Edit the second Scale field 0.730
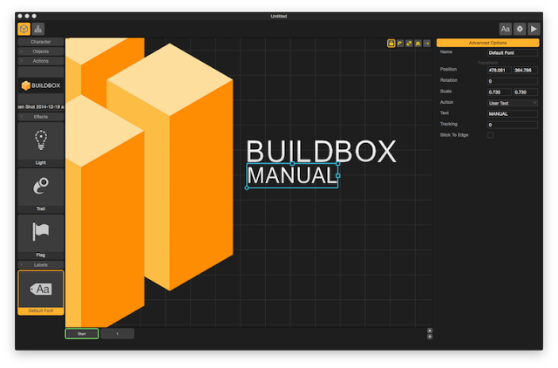This screenshot has width=558, height=368. 525,92
